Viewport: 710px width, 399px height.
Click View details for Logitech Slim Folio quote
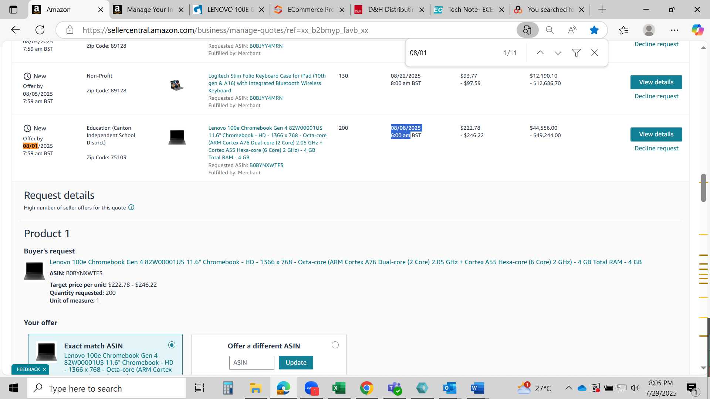656,82
